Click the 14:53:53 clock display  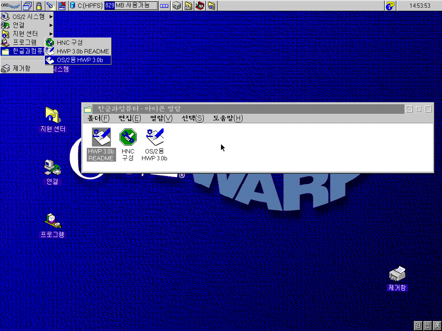coord(420,5)
